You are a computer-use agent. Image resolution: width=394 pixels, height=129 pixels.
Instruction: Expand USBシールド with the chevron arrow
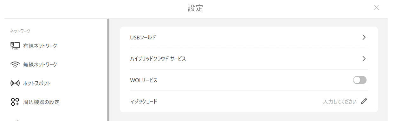point(364,38)
